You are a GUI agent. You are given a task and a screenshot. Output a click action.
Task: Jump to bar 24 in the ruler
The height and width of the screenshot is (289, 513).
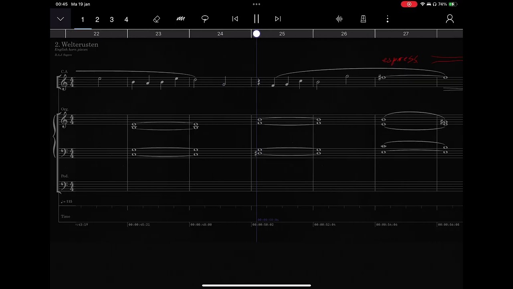[220, 34]
